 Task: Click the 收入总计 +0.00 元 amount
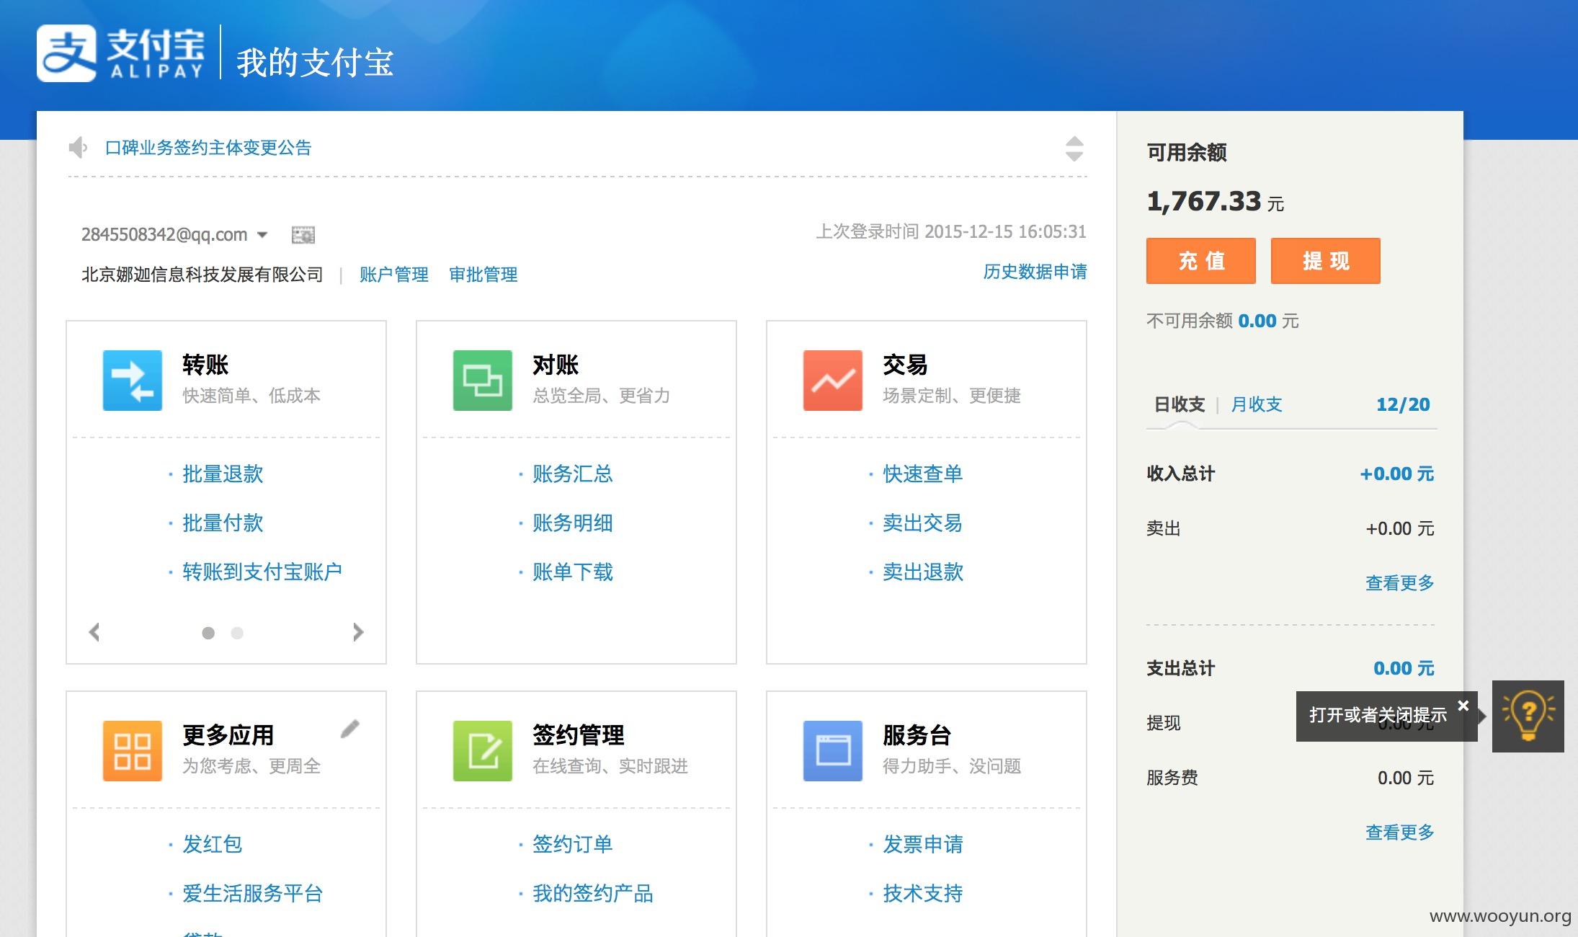(x=1396, y=474)
